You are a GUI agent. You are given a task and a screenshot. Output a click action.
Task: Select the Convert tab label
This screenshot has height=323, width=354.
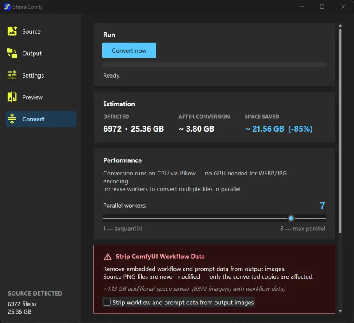(33, 119)
